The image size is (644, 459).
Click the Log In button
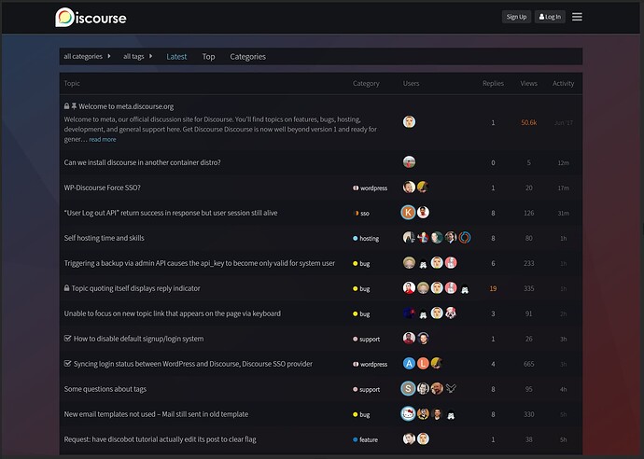(550, 17)
